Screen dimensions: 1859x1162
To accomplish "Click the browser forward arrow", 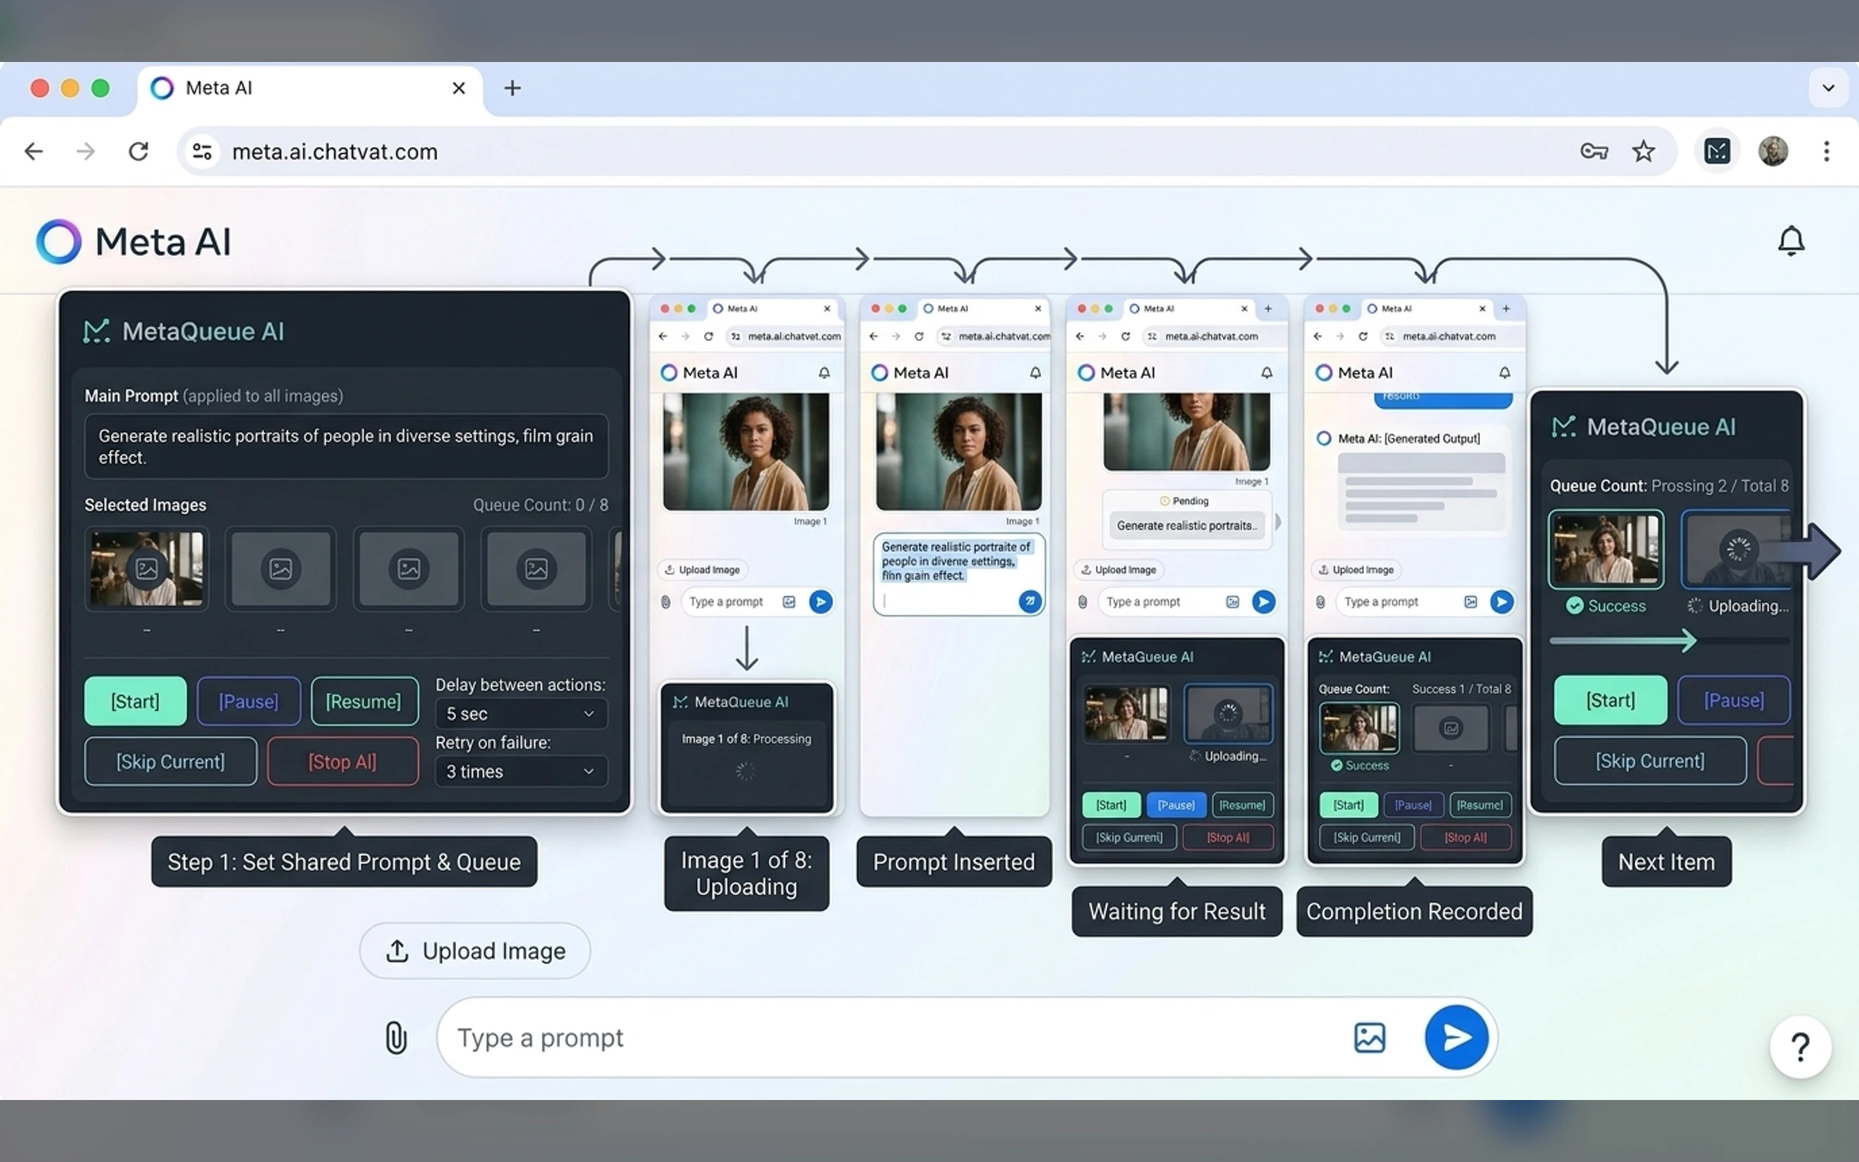I will coord(86,151).
